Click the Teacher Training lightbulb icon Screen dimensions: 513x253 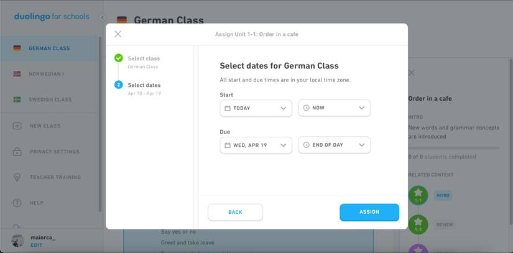point(17,177)
